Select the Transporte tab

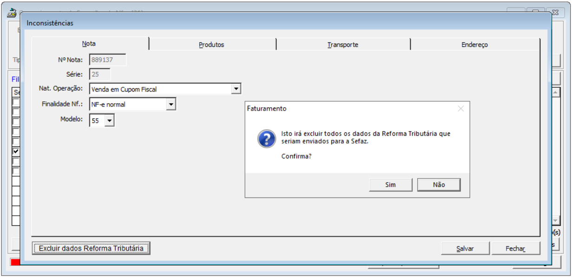(342, 45)
